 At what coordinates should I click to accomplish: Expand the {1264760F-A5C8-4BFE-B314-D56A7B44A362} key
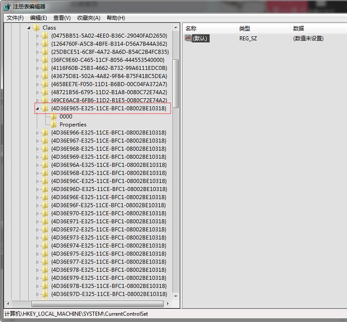pos(37,44)
